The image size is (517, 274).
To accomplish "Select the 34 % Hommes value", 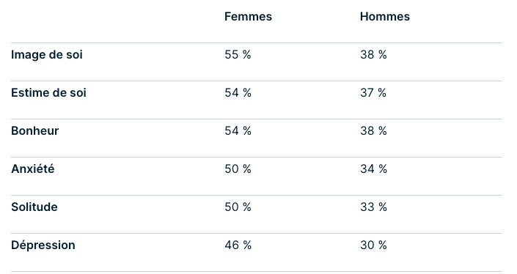I will click(x=373, y=169).
